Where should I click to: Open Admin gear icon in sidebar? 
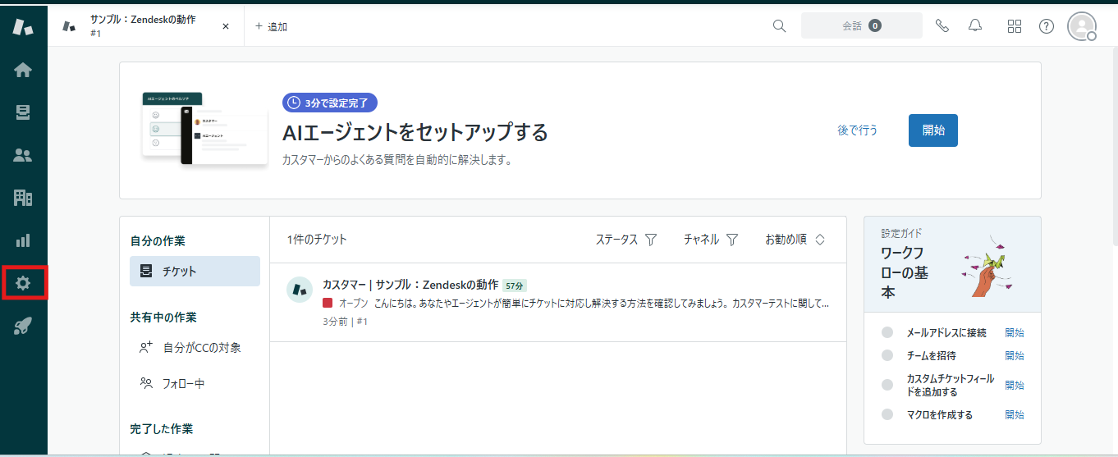23,283
